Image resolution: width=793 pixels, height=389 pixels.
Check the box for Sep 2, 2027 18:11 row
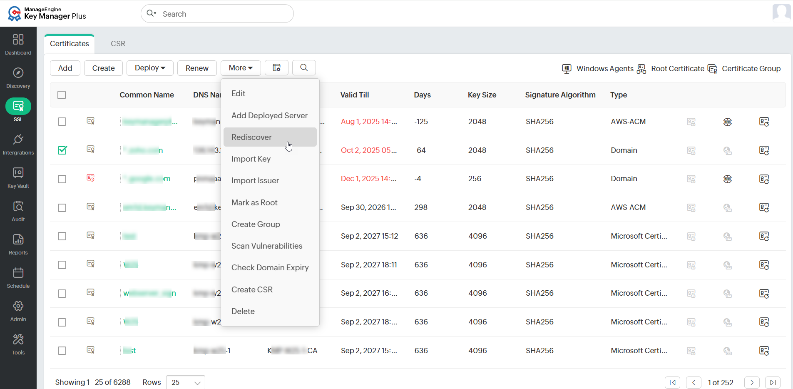point(62,265)
